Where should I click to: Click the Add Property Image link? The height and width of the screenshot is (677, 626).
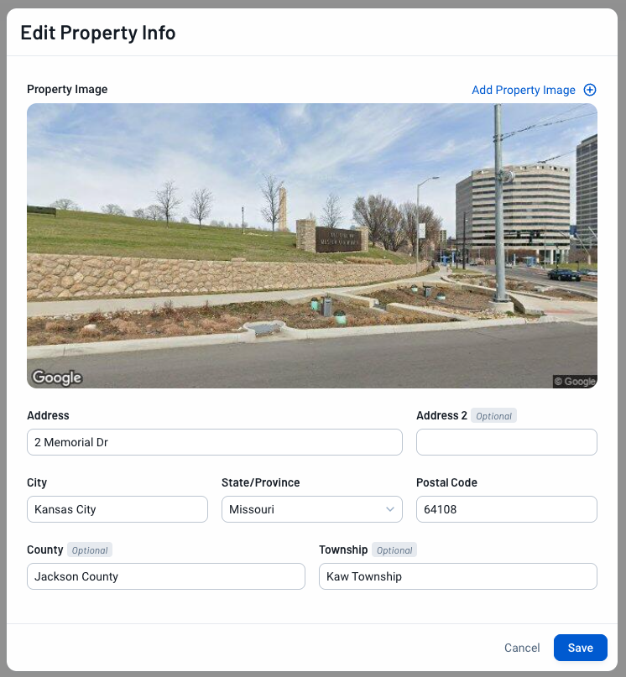[523, 90]
